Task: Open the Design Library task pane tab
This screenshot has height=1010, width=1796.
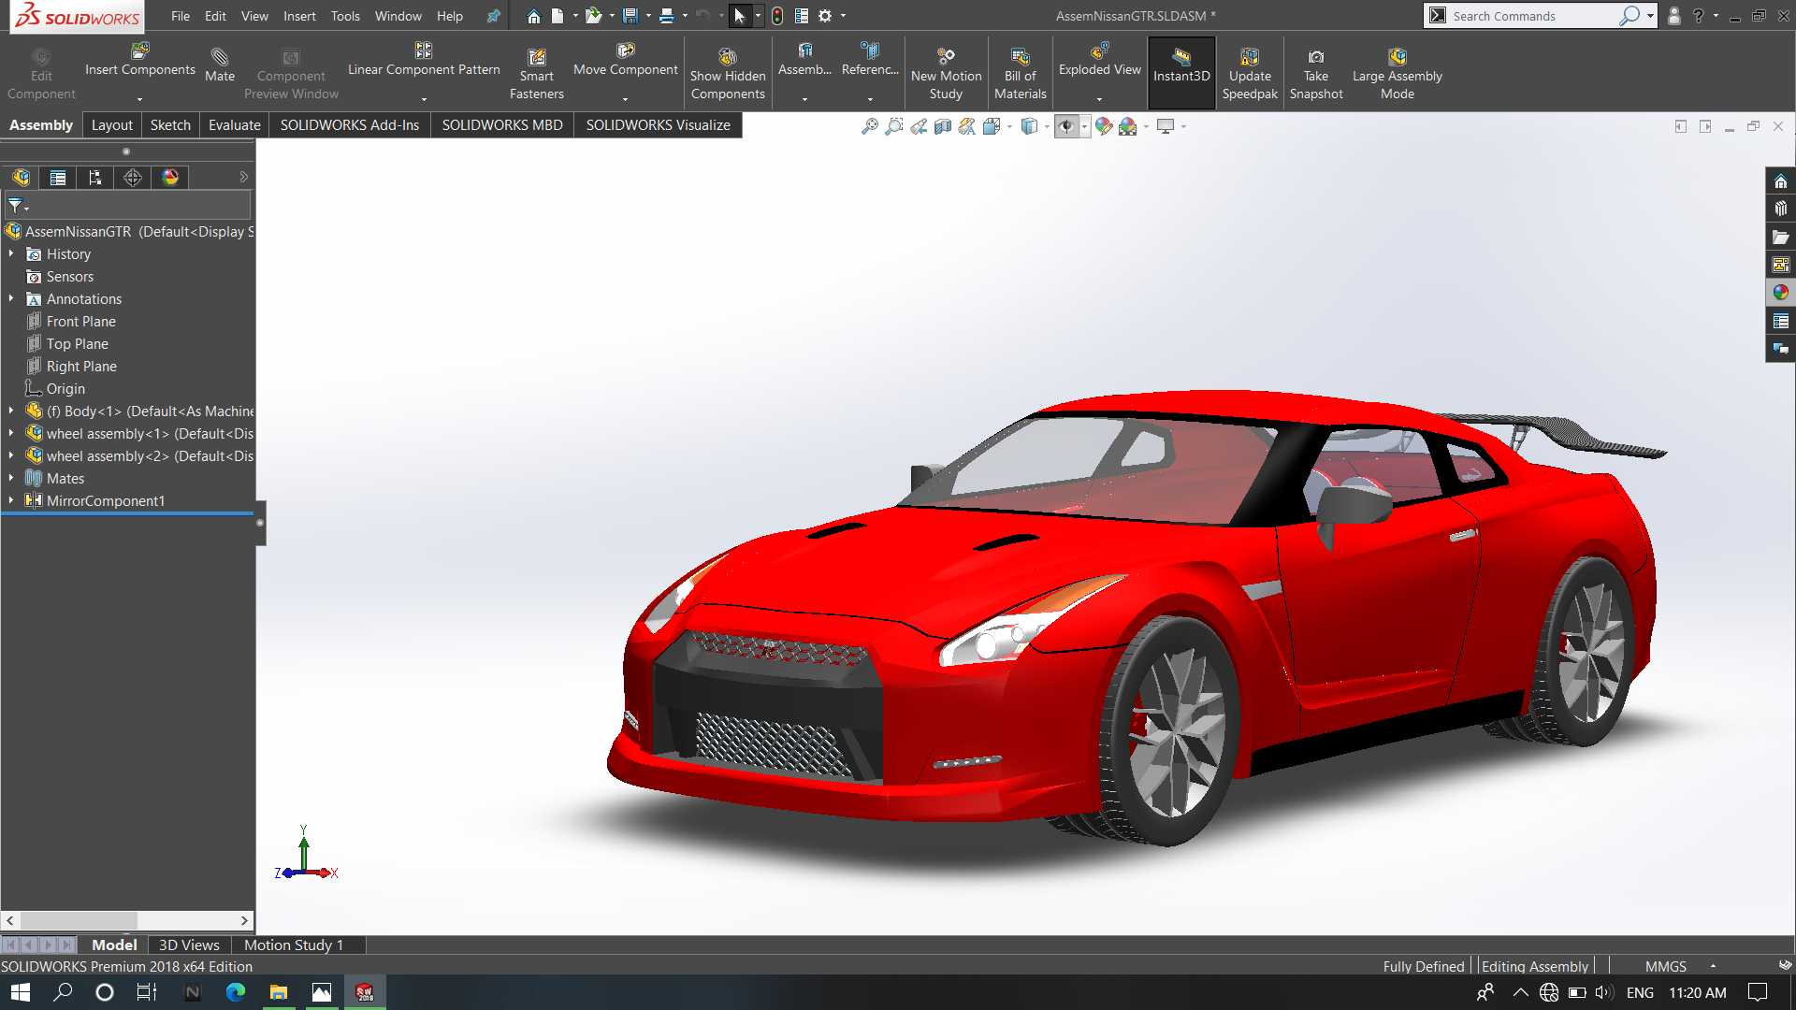Action: pyautogui.click(x=1780, y=209)
